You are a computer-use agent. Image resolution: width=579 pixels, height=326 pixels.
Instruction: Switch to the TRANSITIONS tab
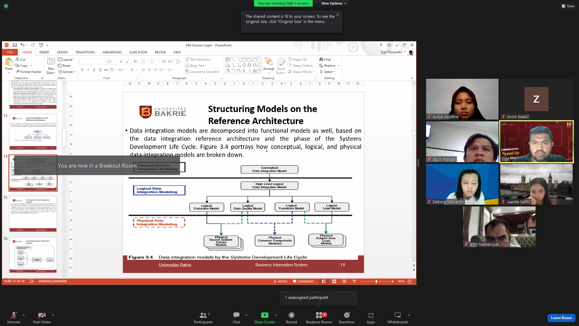tap(85, 52)
